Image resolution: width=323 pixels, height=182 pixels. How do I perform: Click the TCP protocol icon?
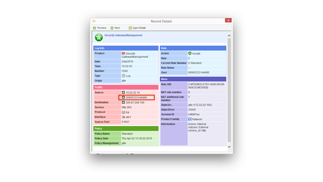[x=123, y=112]
